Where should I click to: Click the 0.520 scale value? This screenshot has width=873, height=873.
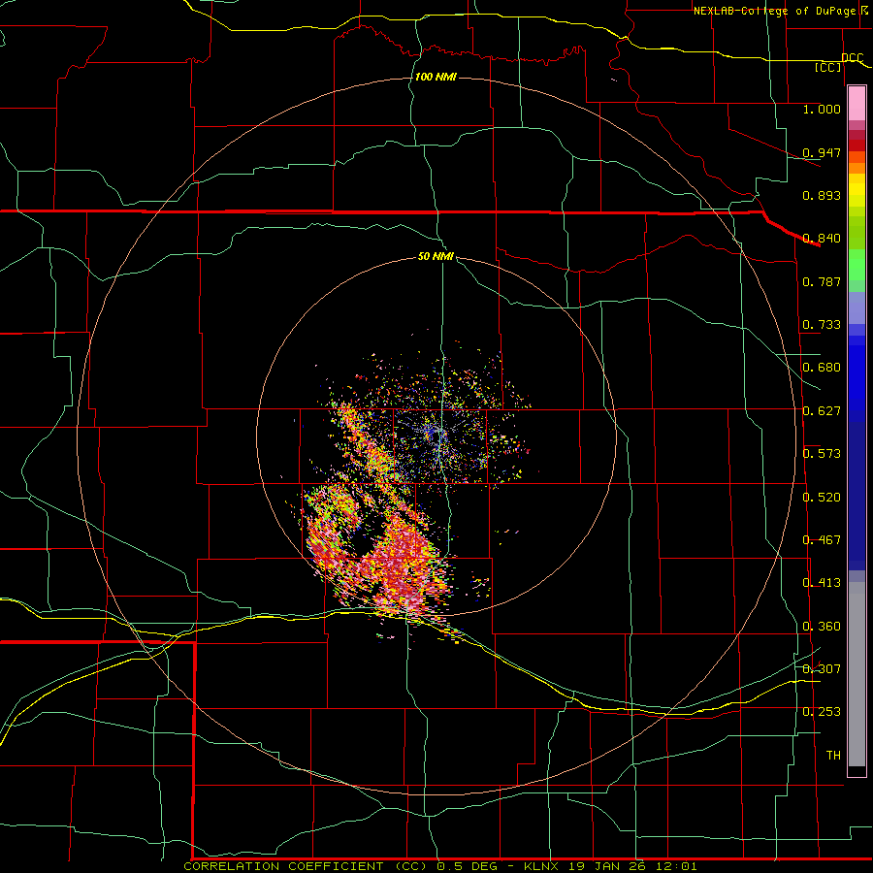(x=822, y=498)
